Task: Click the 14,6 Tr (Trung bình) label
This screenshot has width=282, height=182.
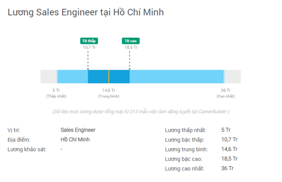Action: pos(109,93)
